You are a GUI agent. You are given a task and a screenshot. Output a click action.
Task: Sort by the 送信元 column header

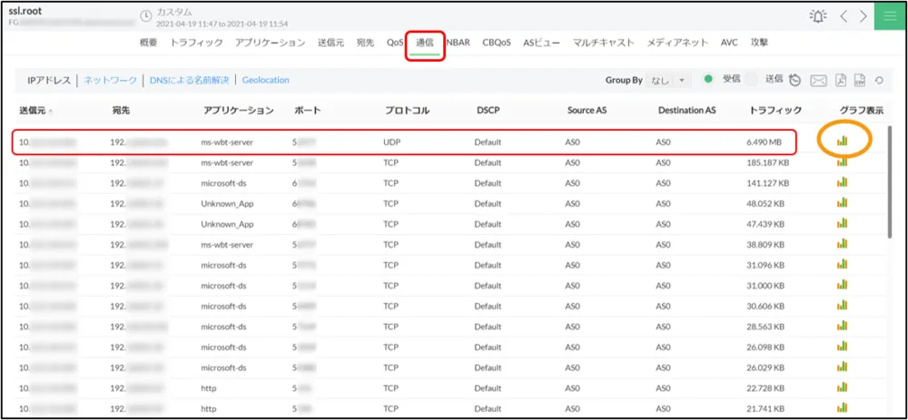[33, 111]
